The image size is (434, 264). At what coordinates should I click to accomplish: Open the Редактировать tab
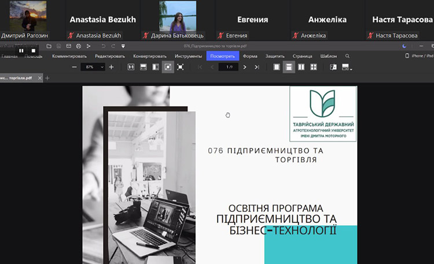[110, 56]
